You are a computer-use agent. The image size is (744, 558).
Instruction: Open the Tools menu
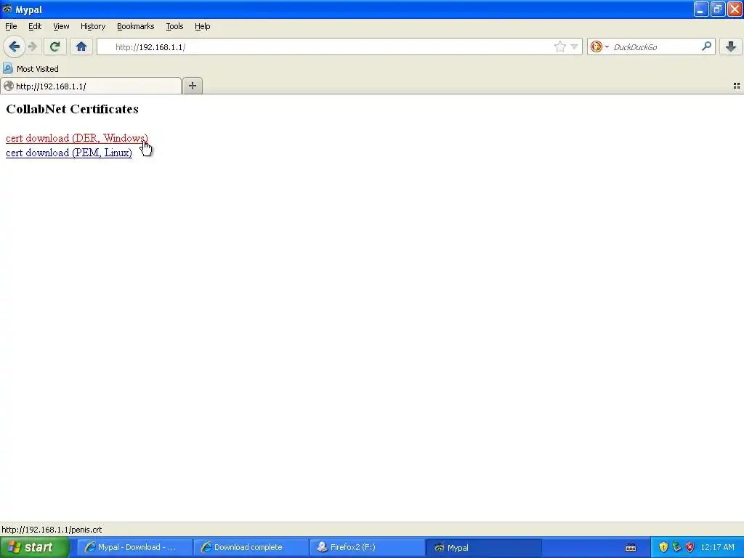coord(174,26)
